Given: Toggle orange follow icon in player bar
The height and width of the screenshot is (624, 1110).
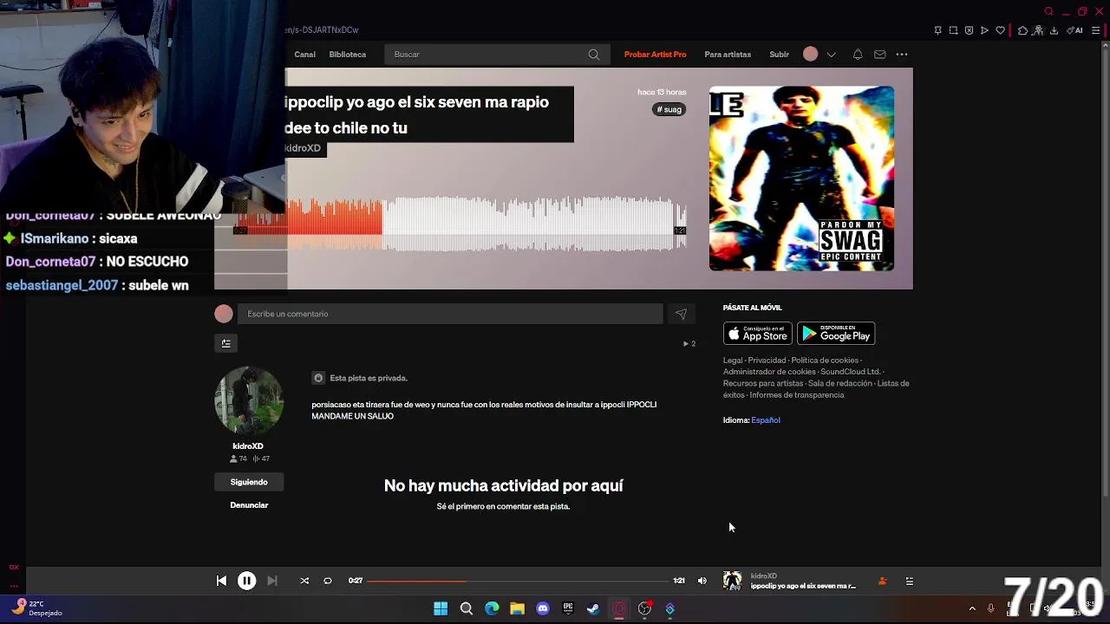Looking at the screenshot, I should (882, 582).
